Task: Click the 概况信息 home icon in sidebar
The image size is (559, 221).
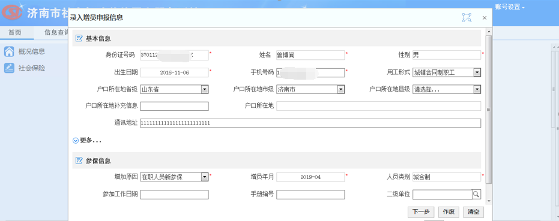Action: click(9, 52)
